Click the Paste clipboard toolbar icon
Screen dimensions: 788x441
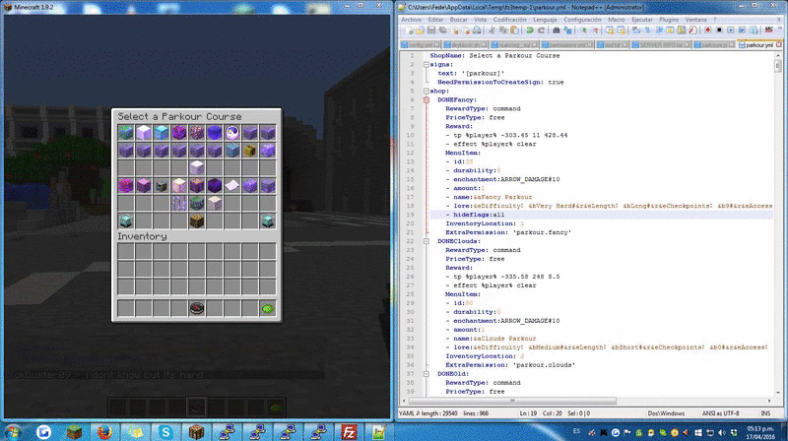click(514, 31)
